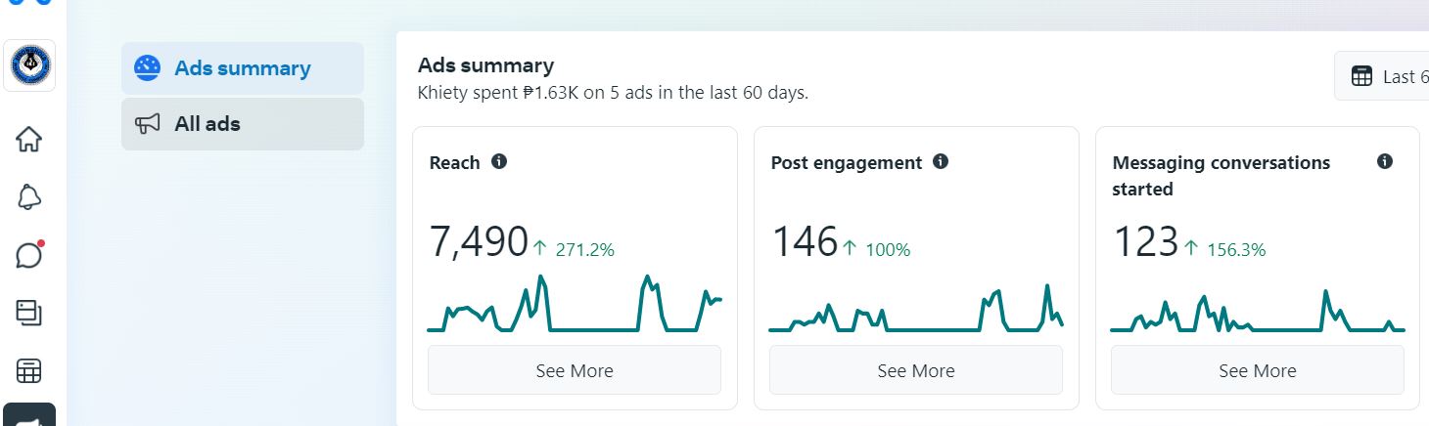The width and height of the screenshot is (1429, 426).
Task: Click info icon for Messaging conversations started
Action: (x=1385, y=162)
